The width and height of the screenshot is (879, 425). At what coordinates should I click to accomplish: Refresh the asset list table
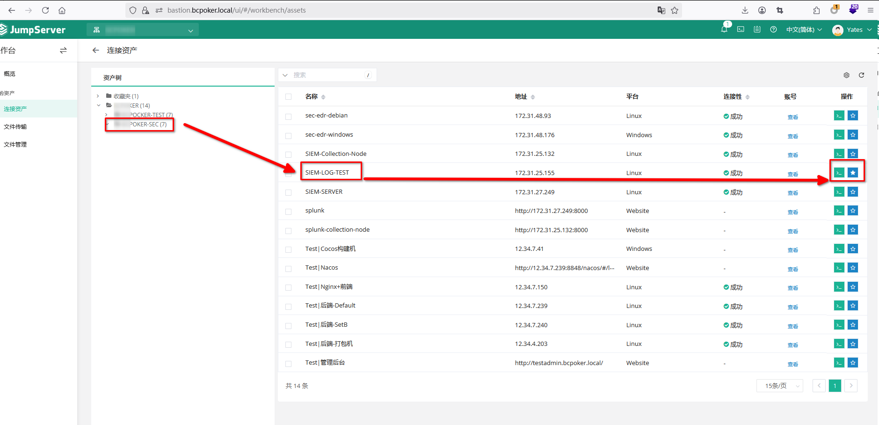point(861,75)
